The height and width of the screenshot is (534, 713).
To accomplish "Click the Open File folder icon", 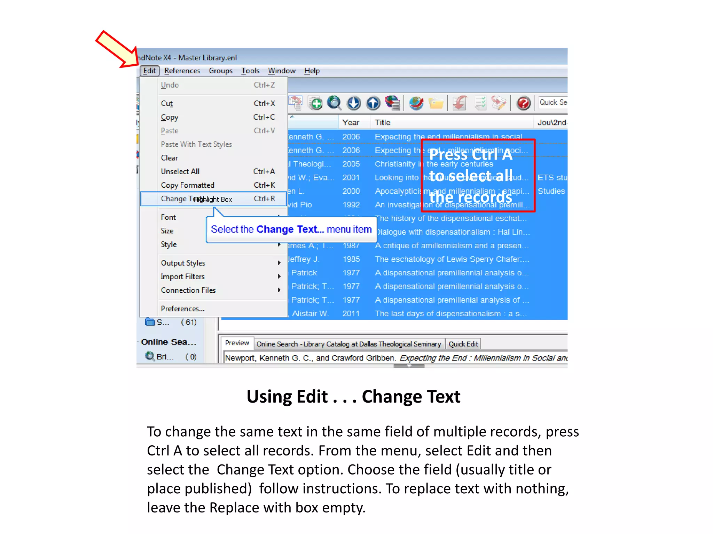I will tap(436, 103).
